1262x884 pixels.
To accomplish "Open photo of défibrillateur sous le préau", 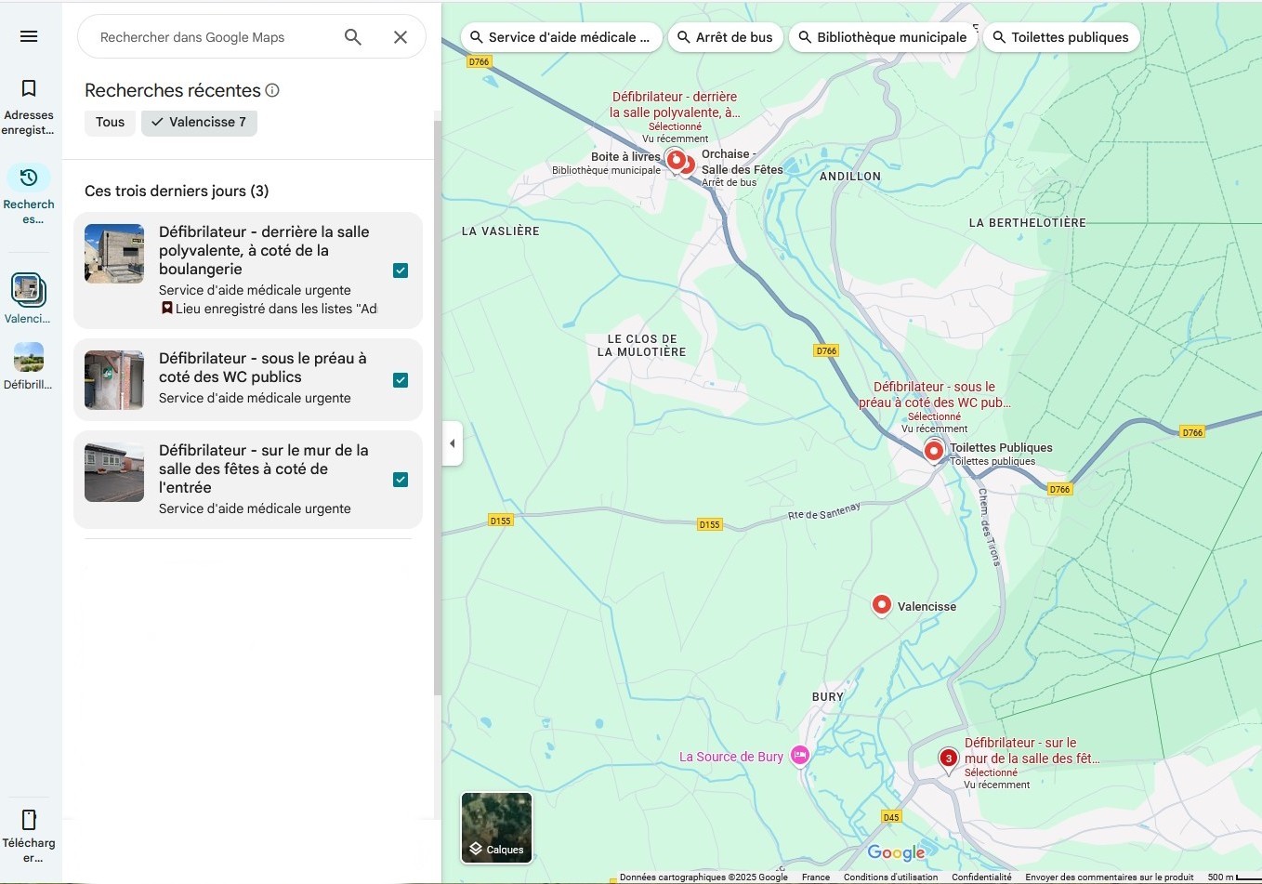I will [114, 380].
